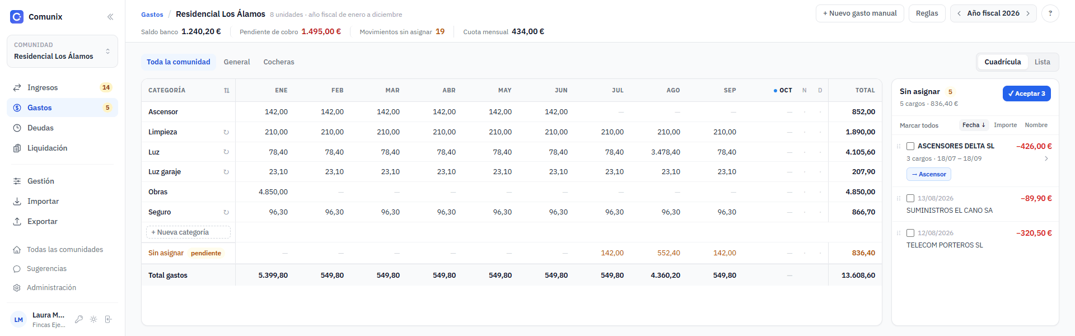Sort unassigned charges by Fecha
Screen dimensions: 1075x336
(x=974, y=125)
